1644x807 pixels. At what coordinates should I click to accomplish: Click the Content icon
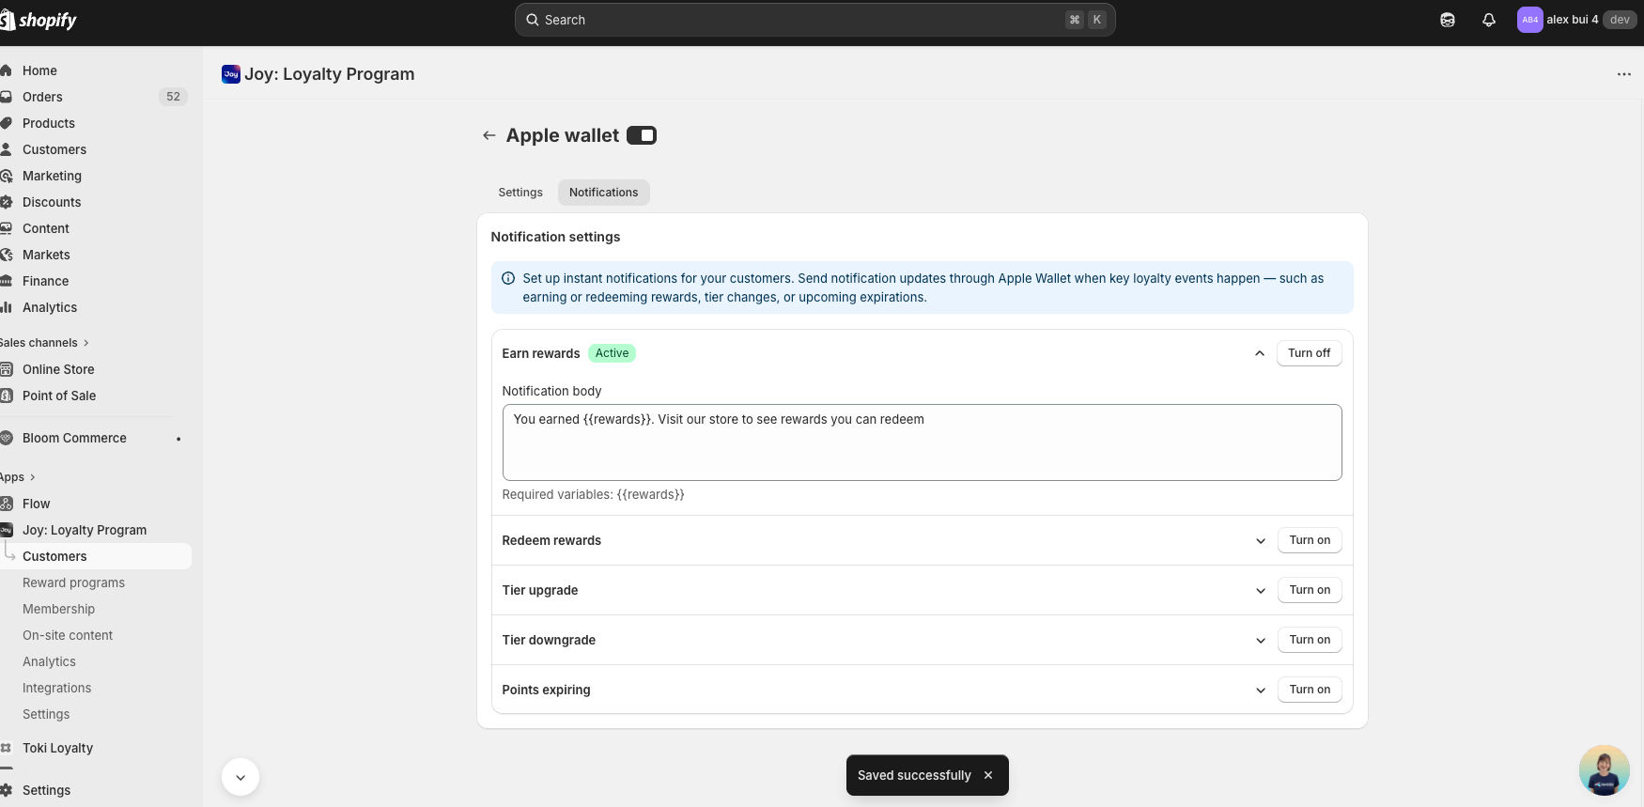(6, 228)
